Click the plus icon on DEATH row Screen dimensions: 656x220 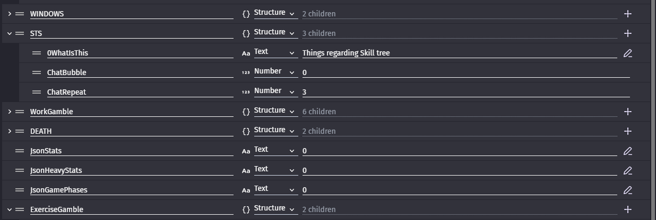[x=628, y=131]
